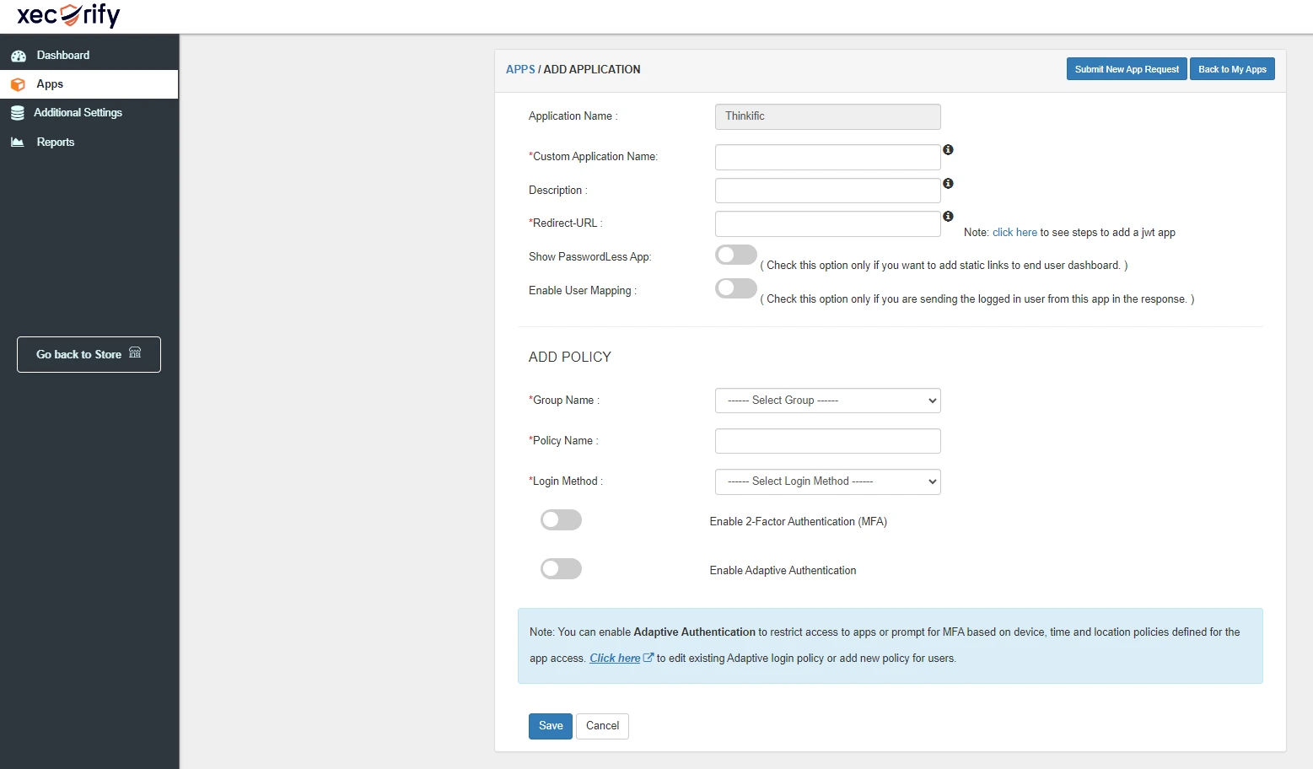Click the phone icon on Go back to Store
The height and width of the screenshot is (769, 1313).
(135, 353)
